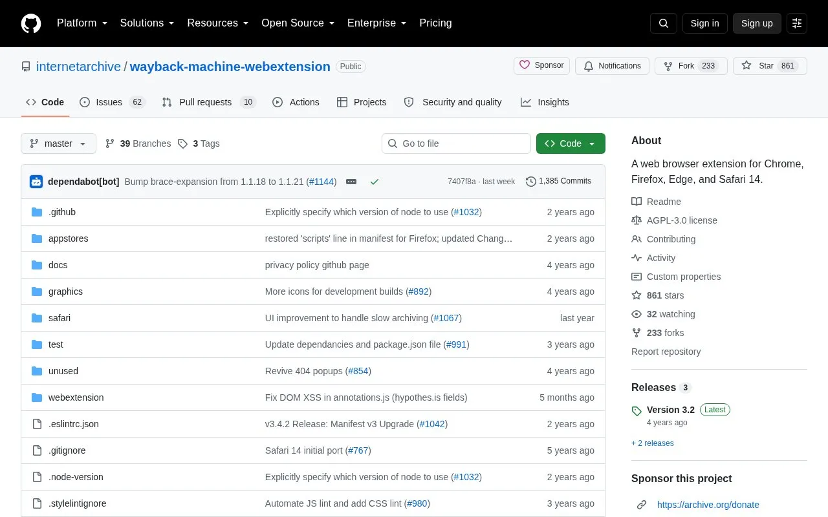Image resolution: width=828 pixels, height=517 pixels.
Task: View the 3 Tags link
Action: tap(199, 143)
